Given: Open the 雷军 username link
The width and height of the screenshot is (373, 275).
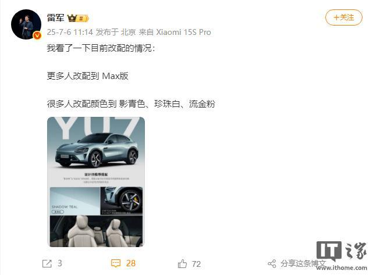Looking at the screenshot, I should point(55,18).
